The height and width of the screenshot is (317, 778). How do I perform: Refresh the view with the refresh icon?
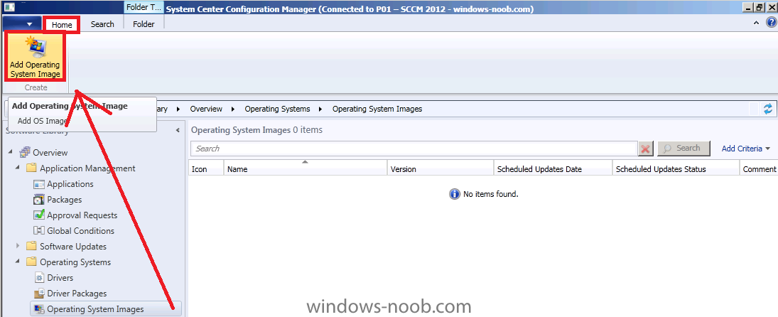coord(768,109)
